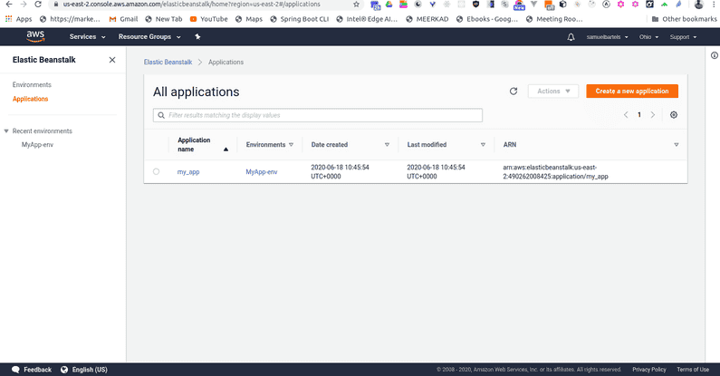
Task: Open the Terms of Use link
Action: [693, 370]
